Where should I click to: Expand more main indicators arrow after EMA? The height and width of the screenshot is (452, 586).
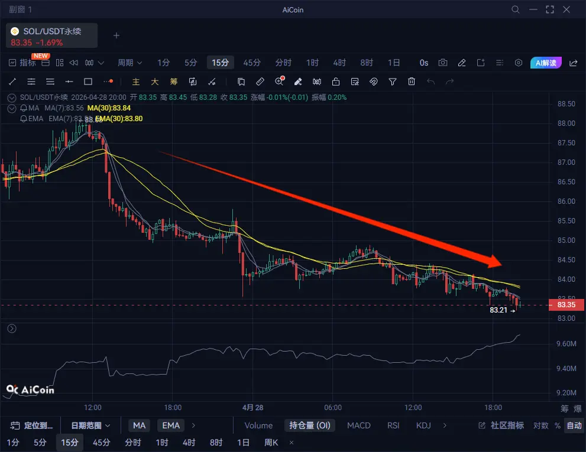[193, 425]
